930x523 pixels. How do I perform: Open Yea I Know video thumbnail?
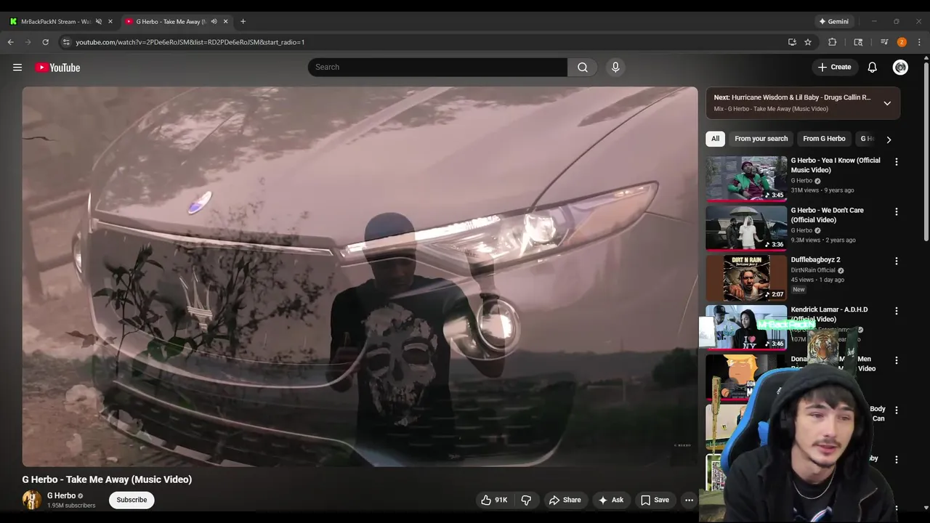pyautogui.click(x=746, y=179)
